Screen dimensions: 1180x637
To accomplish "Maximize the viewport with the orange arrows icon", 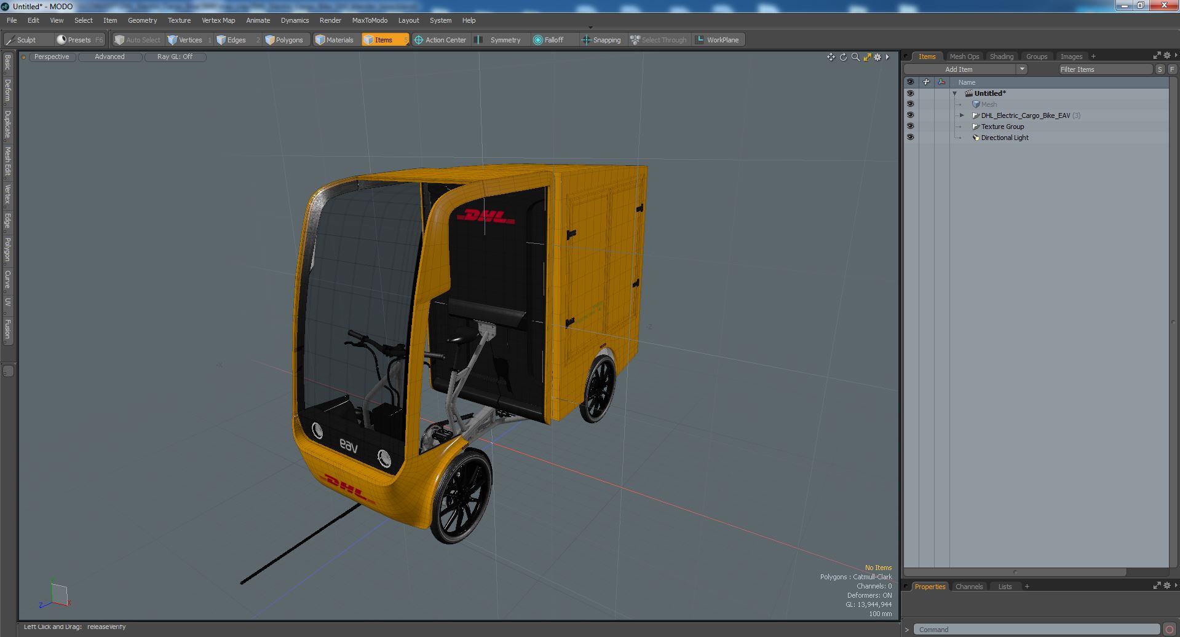I will (x=867, y=57).
